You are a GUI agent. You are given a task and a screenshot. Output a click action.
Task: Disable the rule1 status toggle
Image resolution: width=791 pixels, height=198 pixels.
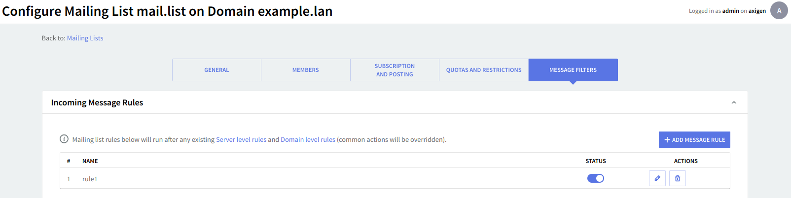click(596, 178)
